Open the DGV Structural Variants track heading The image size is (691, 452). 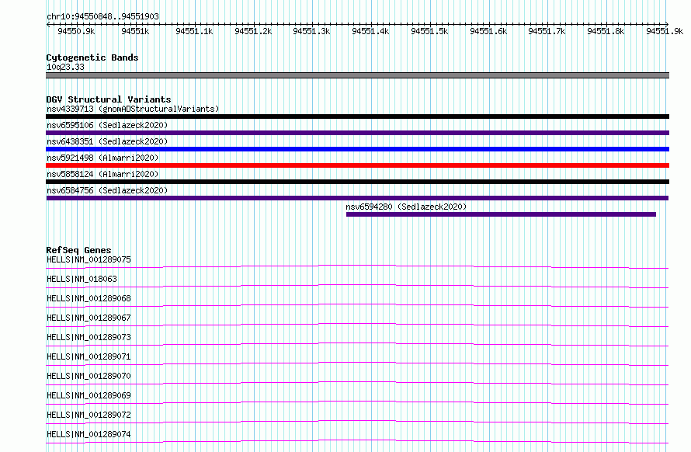click(x=109, y=99)
